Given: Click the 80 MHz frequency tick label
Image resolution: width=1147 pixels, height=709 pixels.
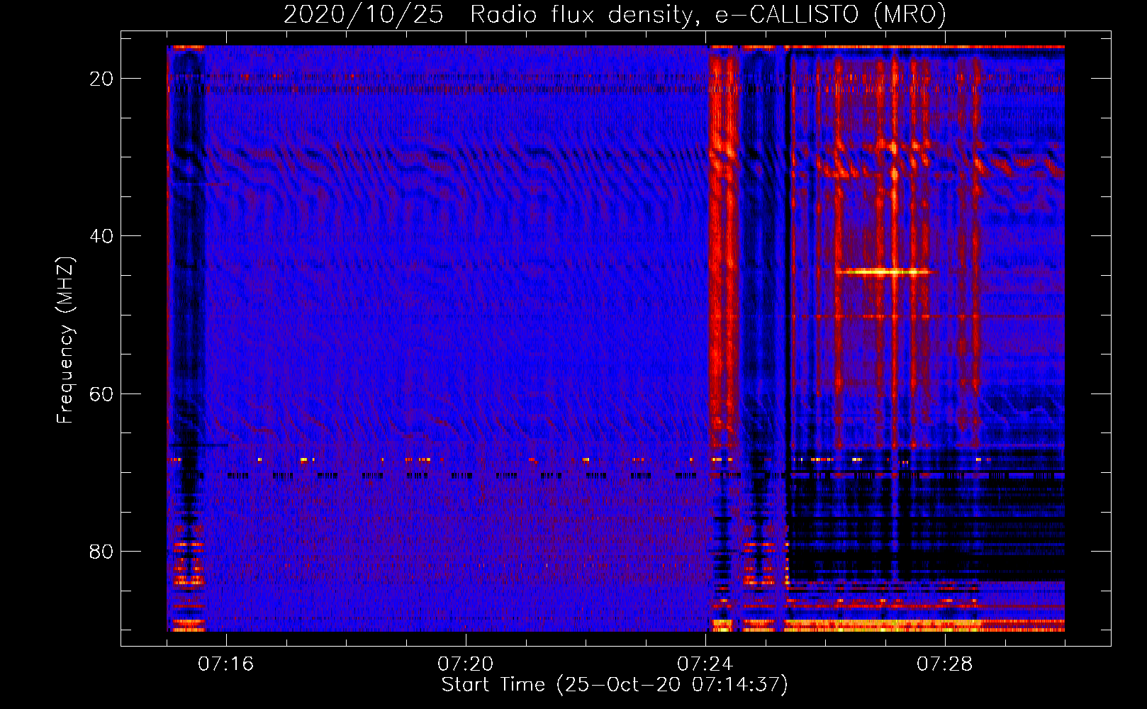Looking at the screenshot, I should point(101,552).
